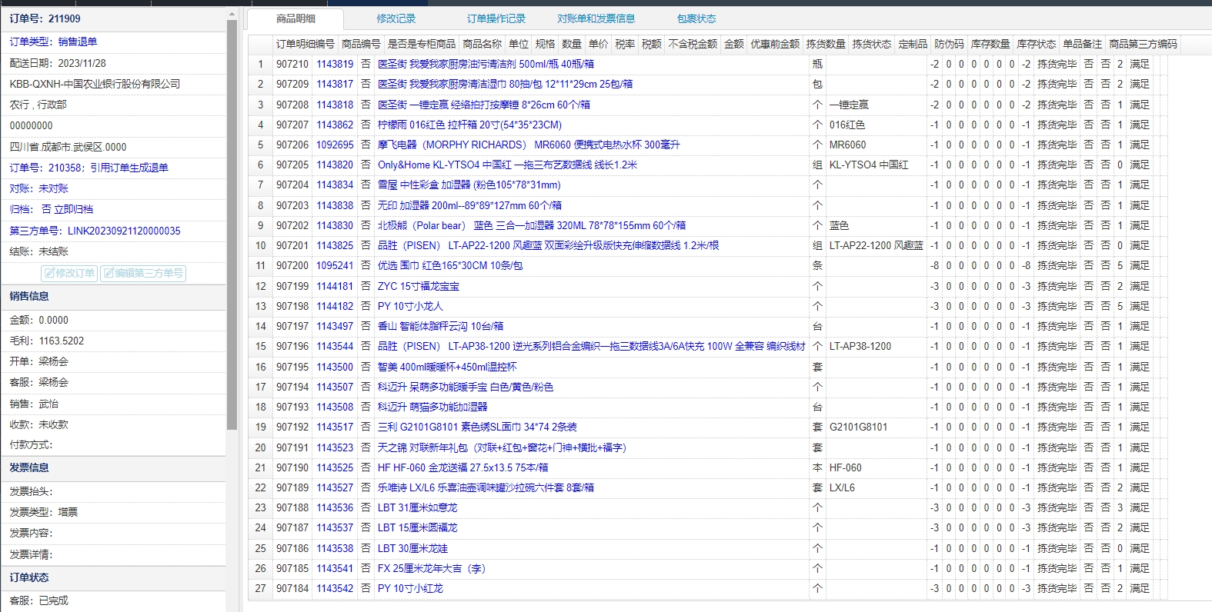Click the 对账: 未对账 link

[38, 188]
